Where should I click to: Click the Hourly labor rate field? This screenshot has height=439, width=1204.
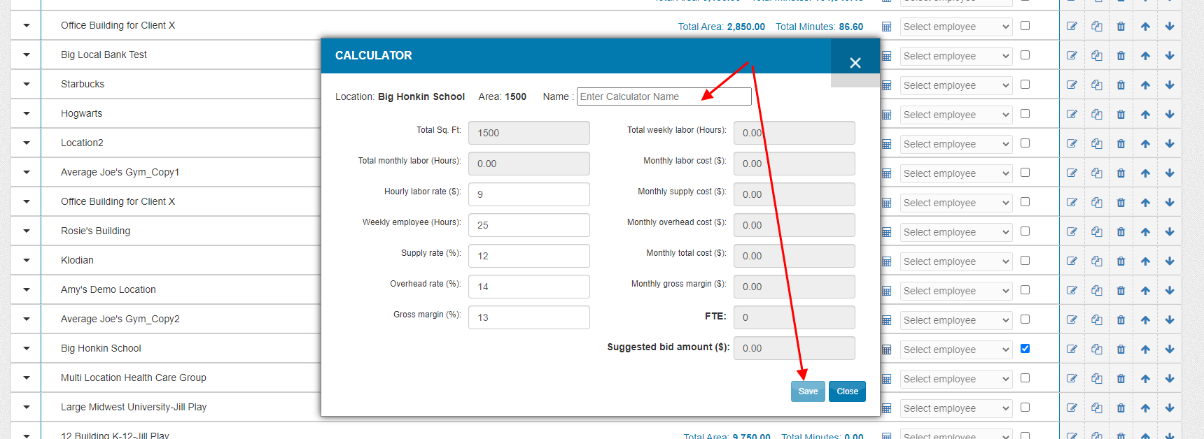coord(528,194)
